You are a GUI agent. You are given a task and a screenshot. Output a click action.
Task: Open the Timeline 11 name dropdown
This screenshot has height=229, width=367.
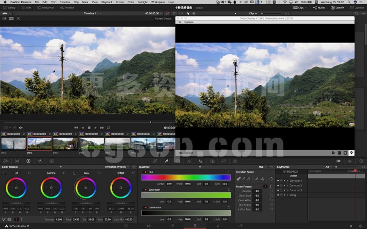pyautogui.click(x=93, y=13)
